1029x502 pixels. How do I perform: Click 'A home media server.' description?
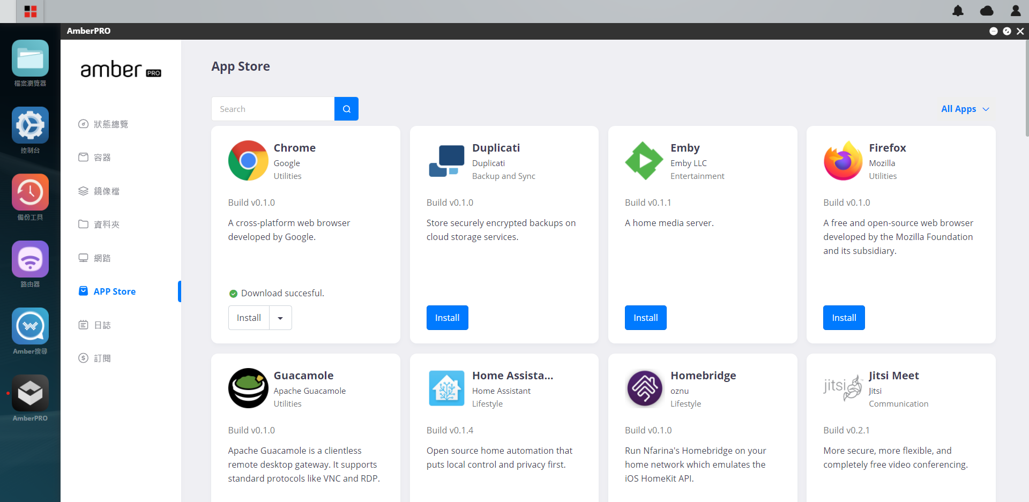(669, 223)
